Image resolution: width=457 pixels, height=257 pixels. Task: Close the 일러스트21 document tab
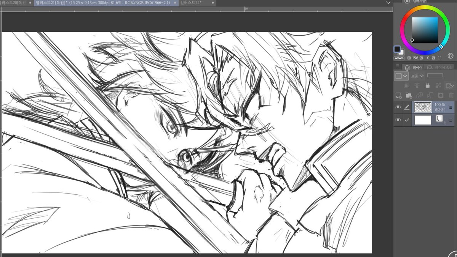176,3
